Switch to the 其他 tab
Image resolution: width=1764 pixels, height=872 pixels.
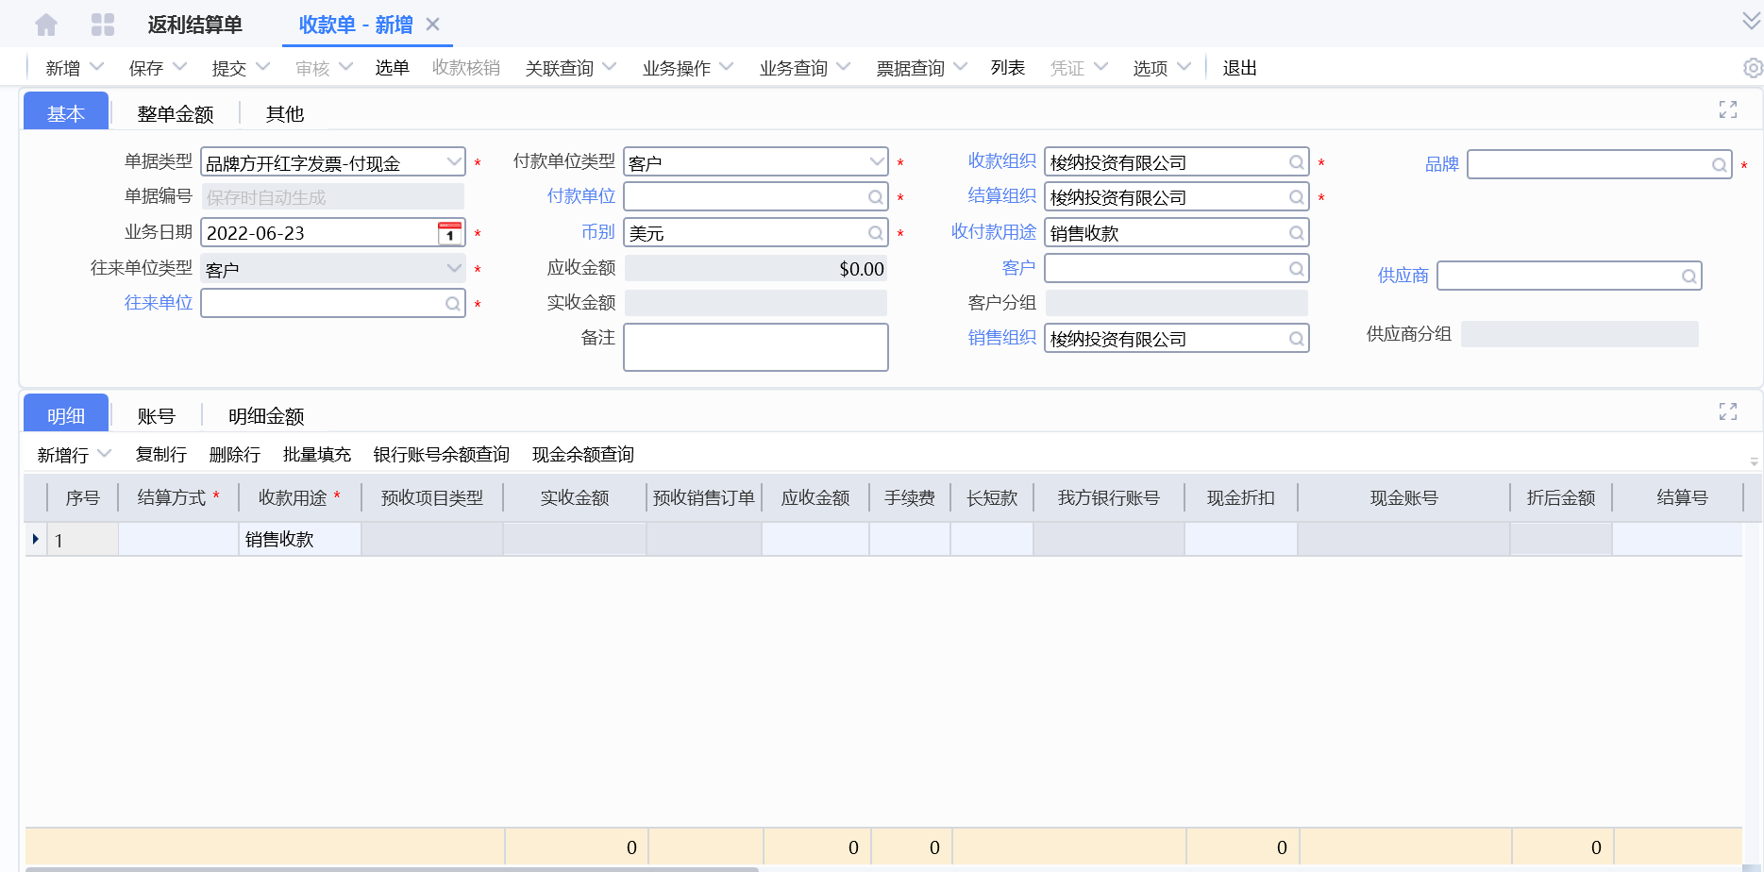click(x=285, y=114)
